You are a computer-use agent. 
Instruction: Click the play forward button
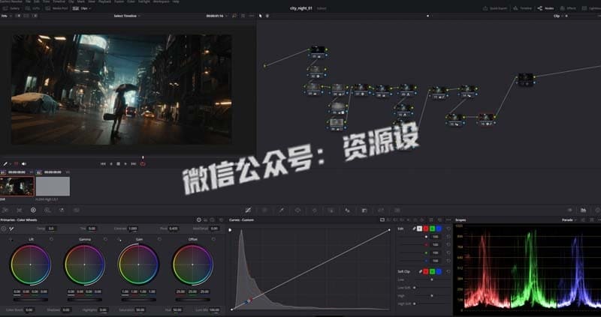click(x=125, y=163)
